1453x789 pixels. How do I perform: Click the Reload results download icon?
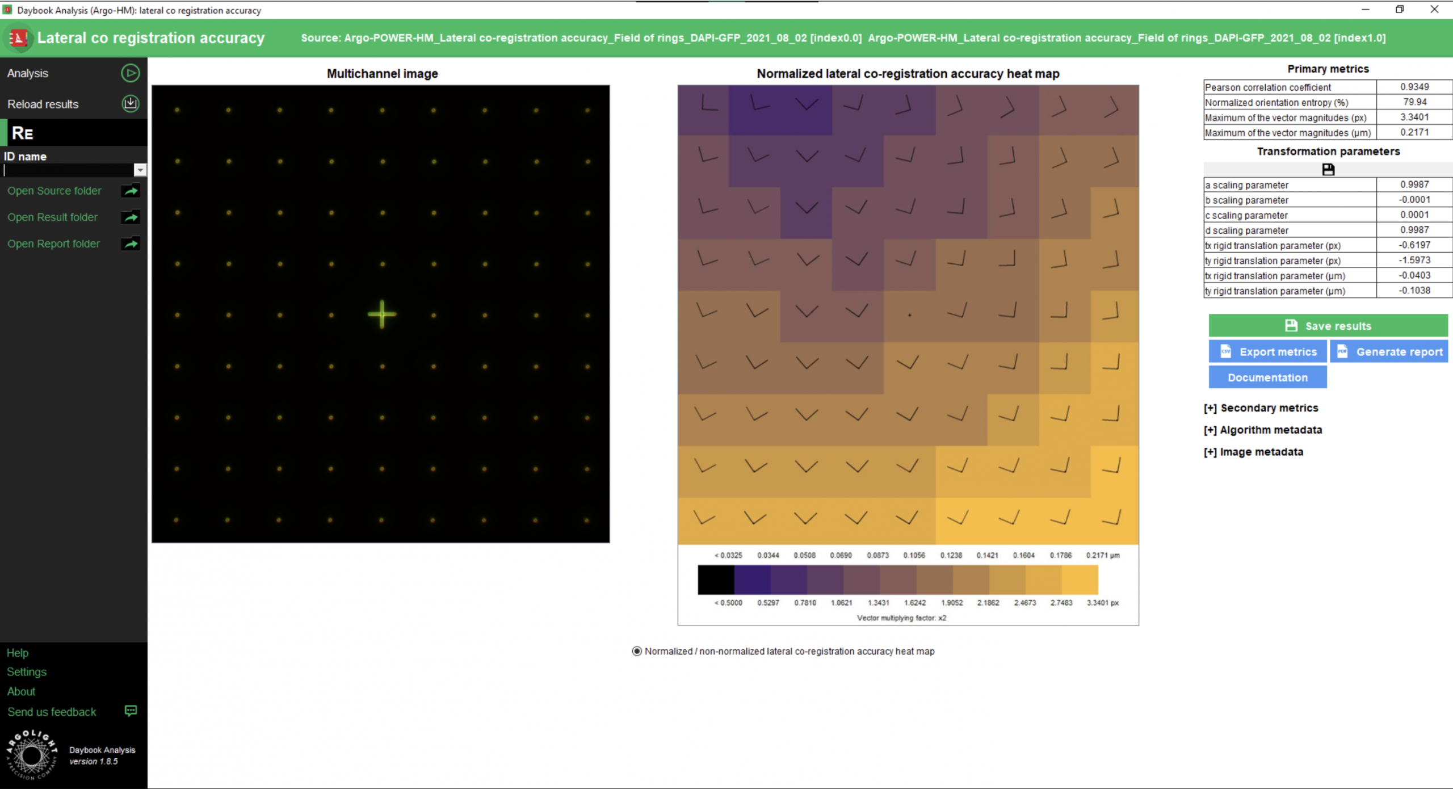pos(130,103)
